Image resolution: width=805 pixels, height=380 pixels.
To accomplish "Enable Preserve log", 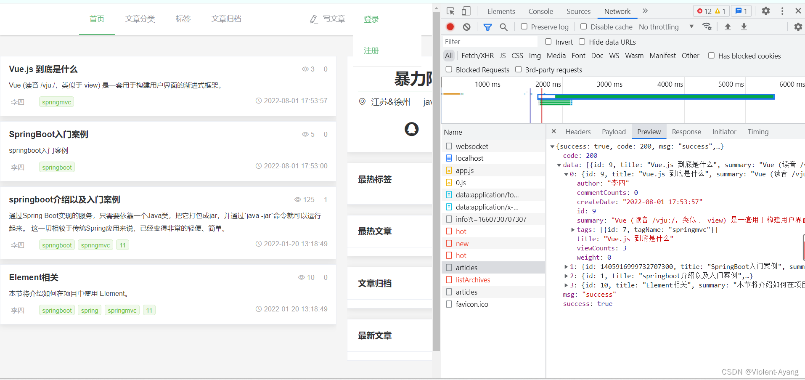I will [x=524, y=27].
